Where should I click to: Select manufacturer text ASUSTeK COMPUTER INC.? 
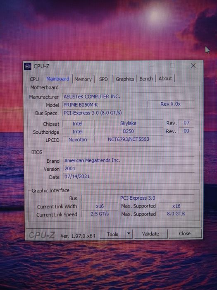(x=92, y=97)
